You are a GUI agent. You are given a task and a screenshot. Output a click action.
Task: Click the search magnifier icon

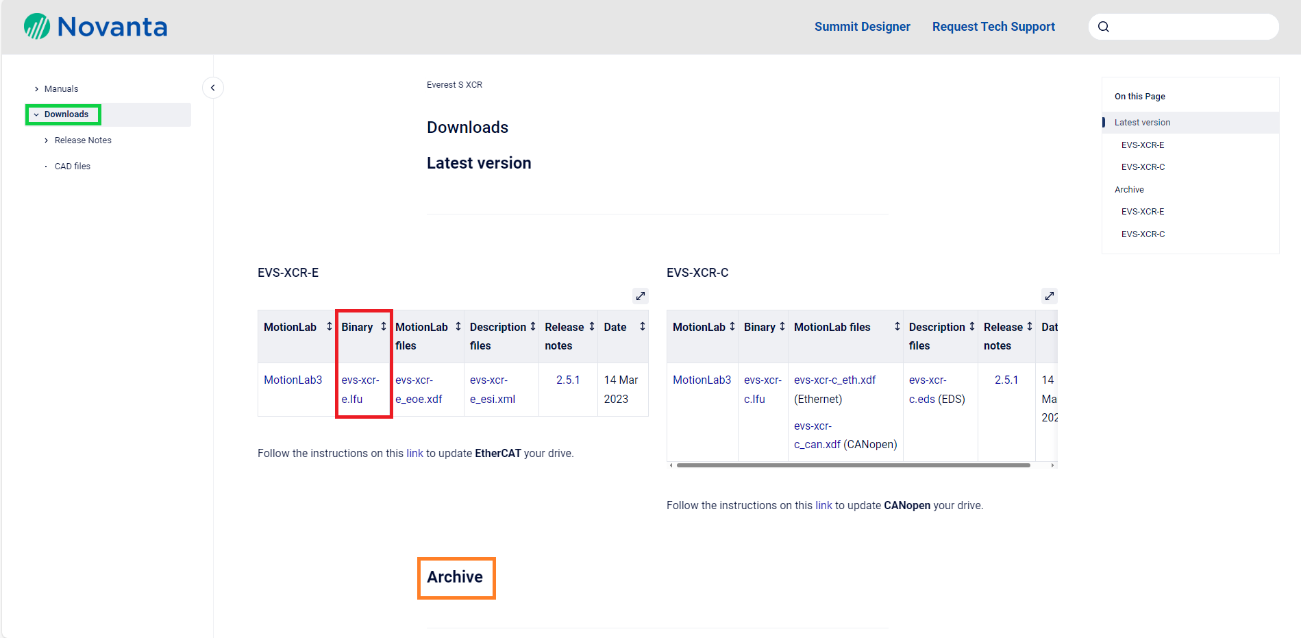(1103, 27)
